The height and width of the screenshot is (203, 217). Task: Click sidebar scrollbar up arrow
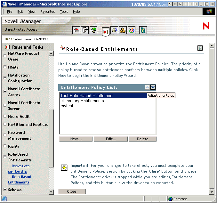click(x=51, y=53)
